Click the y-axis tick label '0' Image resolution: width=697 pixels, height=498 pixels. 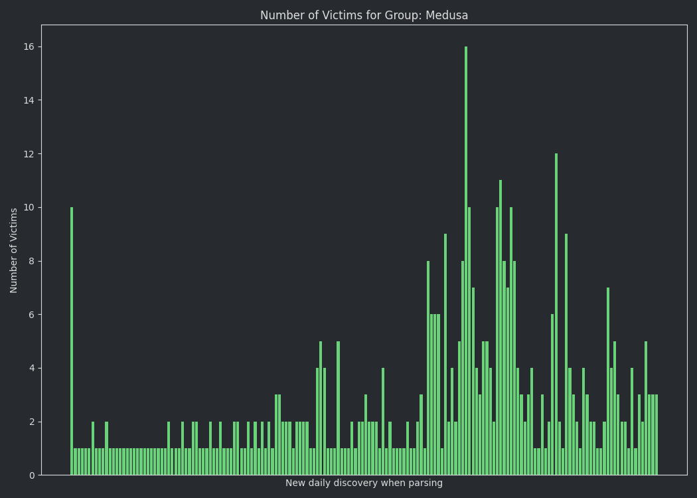tap(32, 475)
